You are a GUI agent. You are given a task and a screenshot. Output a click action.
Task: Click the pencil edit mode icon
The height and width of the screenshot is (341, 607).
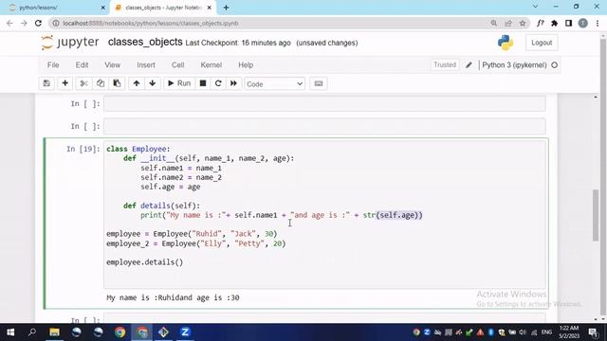[469, 65]
